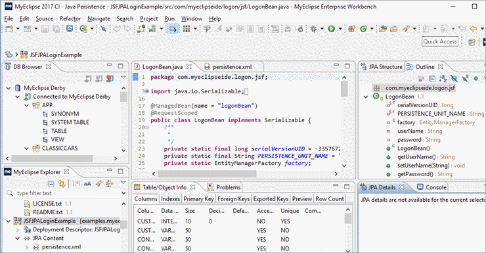
Task: Click the Open Perspective icon near Quick Access
Action: click(472, 42)
